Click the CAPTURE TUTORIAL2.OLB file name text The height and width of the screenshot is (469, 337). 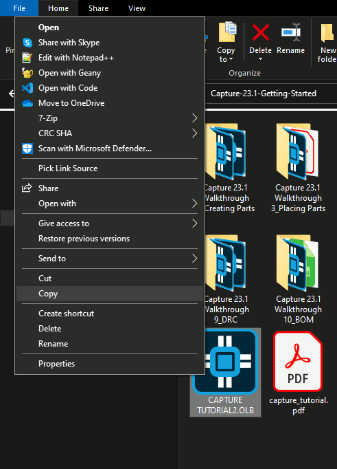(225, 405)
